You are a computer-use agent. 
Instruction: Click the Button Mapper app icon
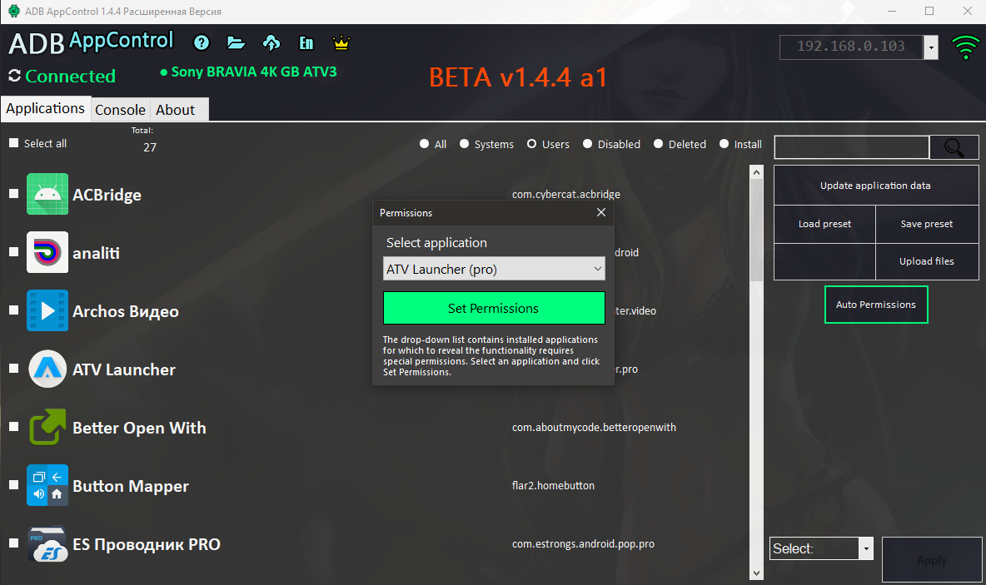click(x=47, y=485)
